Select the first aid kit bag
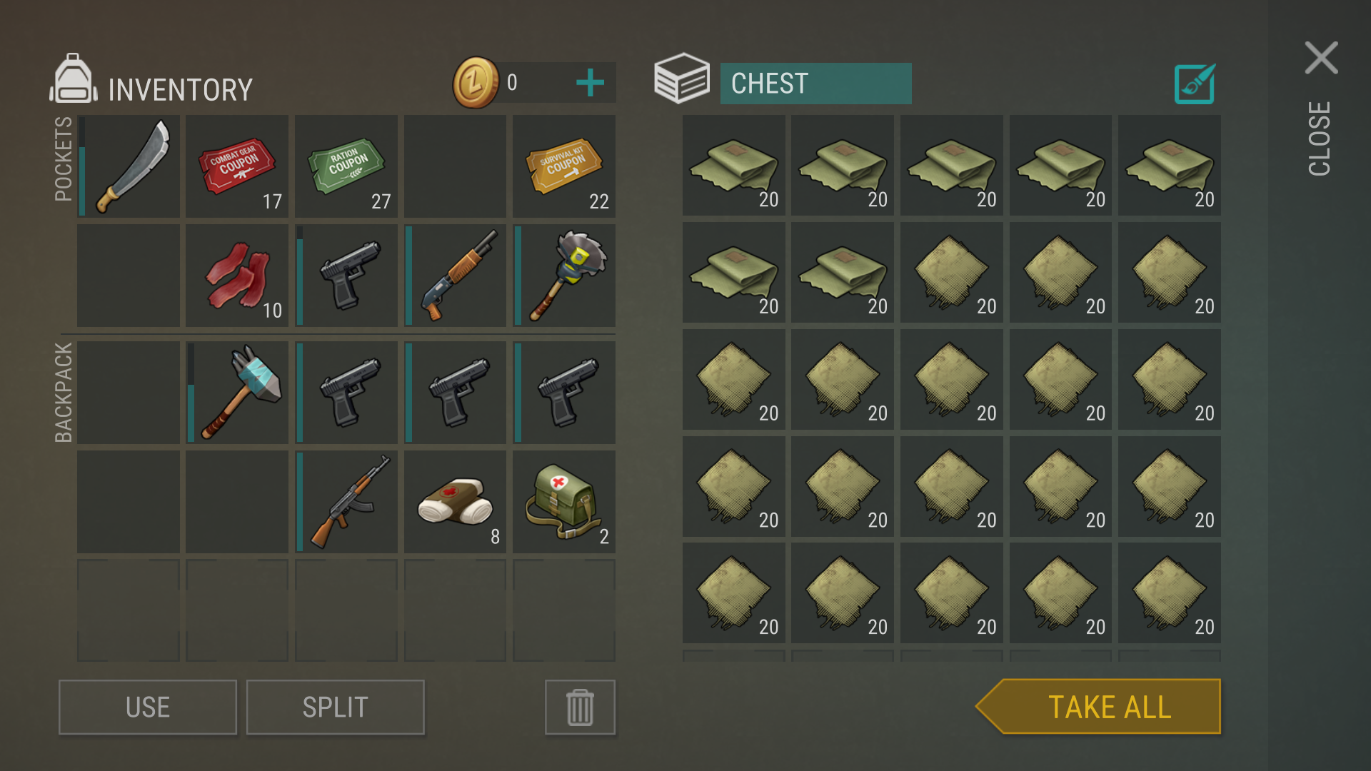The image size is (1371, 771). click(564, 501)
